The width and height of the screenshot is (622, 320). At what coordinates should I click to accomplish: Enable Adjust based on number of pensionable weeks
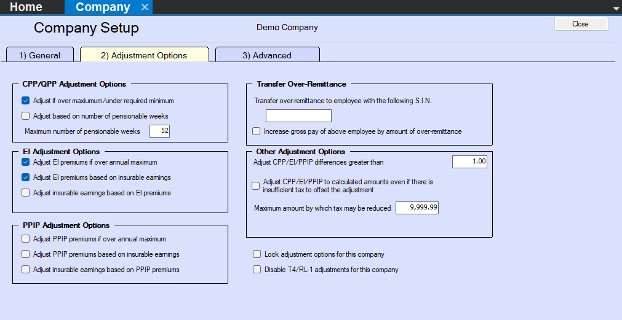coord(26,116)
